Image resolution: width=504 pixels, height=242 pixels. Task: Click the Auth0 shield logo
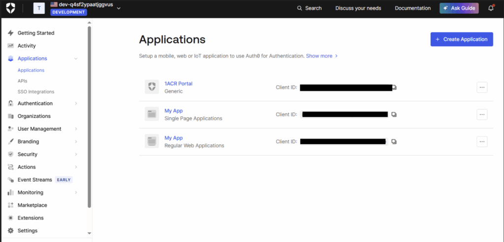10,8
